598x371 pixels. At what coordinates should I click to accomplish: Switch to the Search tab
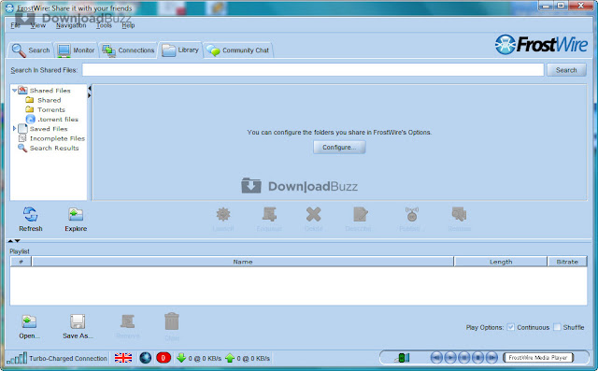[x=31, y=50]
